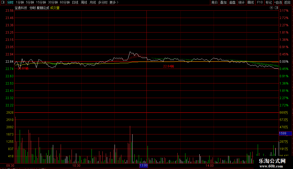The image size is (293, 169).
Task: Click the 287万 amount axis label
Action: coord(284,142)
